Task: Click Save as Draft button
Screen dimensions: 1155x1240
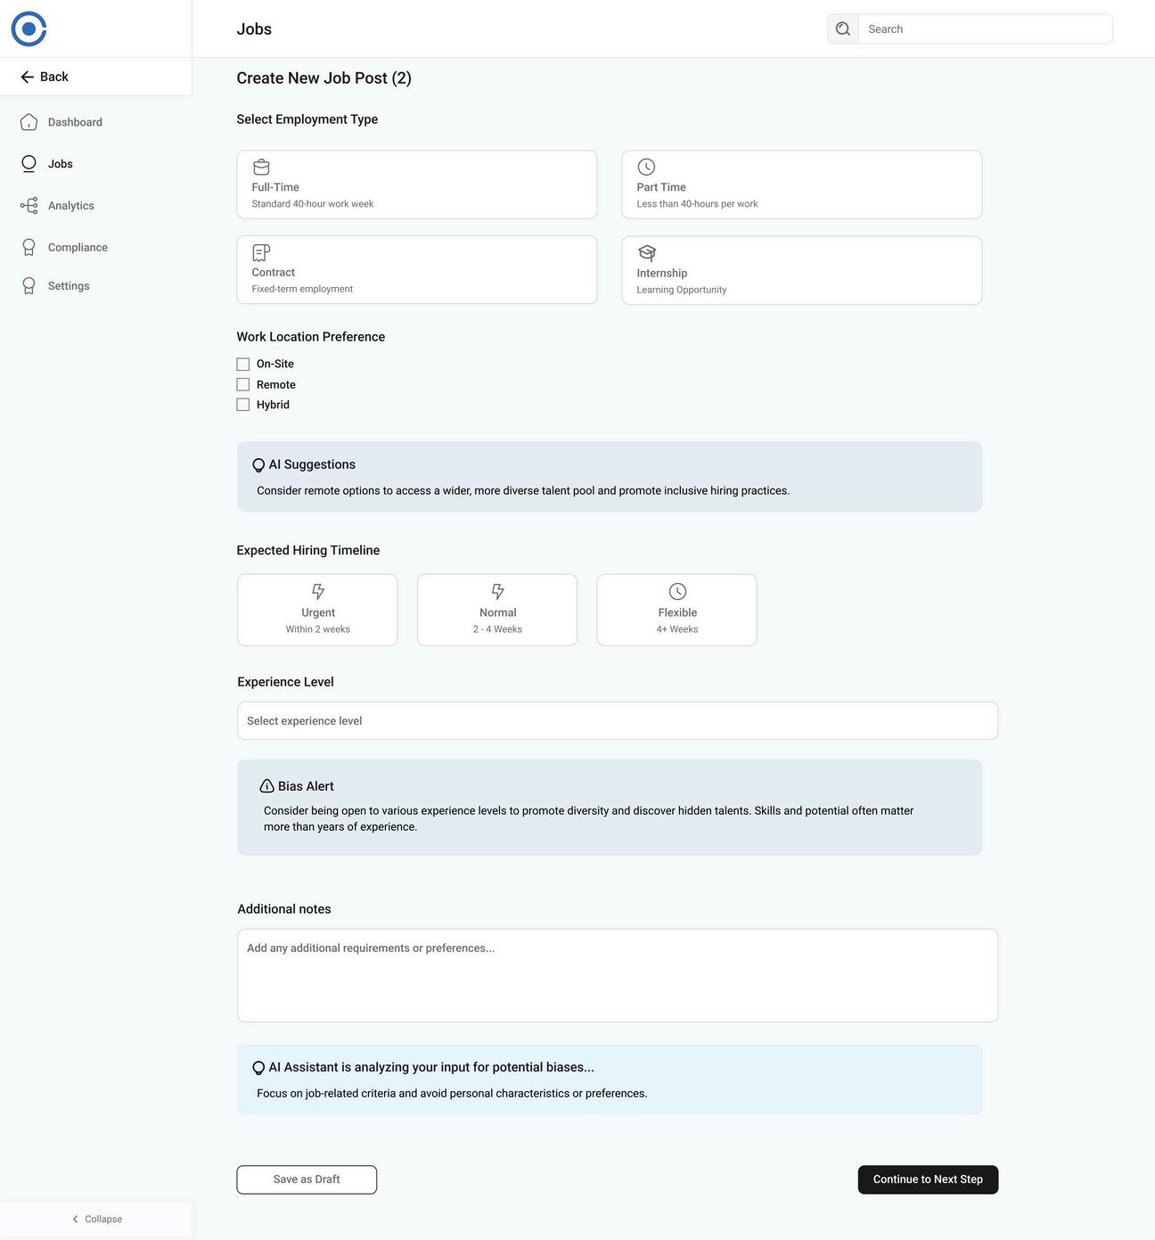Action: (307, 1179)
